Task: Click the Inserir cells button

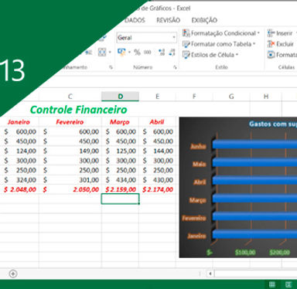Action: coord(282,33)
